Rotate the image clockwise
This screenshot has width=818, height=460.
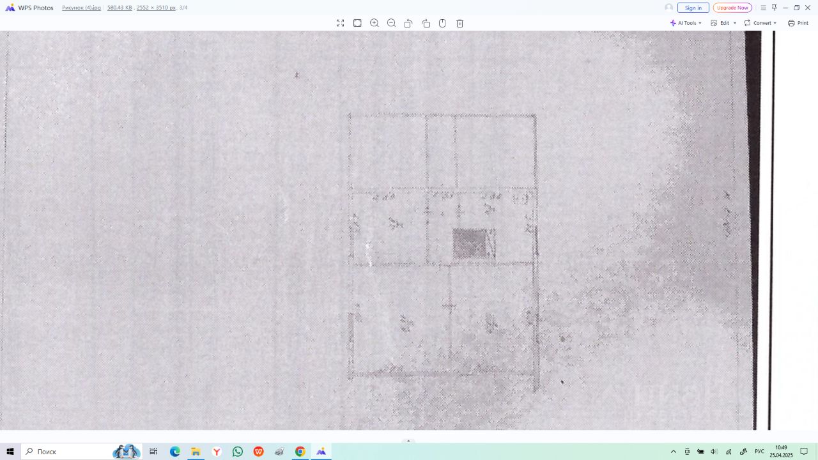click(426, 23)
